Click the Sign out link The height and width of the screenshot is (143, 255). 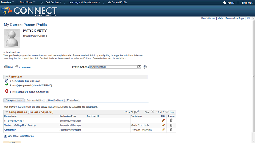click(247, 3)
